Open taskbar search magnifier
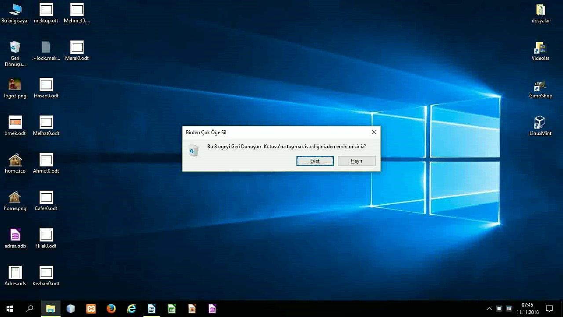The width and height of the screenshot is (563, 317). pyautogui.click(x=30, y=309)
